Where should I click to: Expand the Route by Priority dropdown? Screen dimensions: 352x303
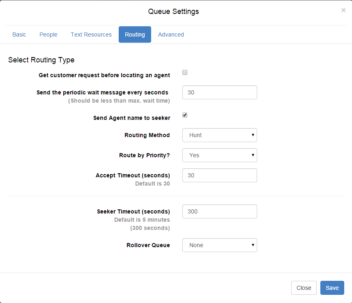pos(220,155)
